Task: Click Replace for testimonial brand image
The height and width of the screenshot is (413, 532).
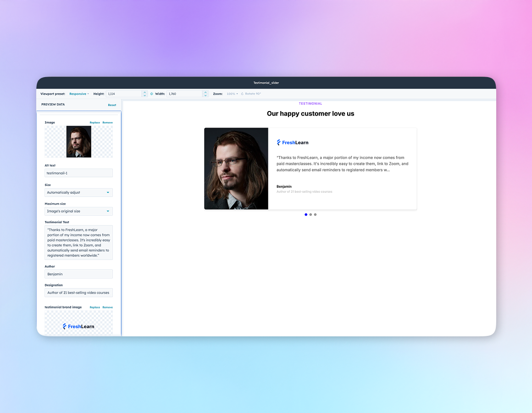Action: point(94,307)
